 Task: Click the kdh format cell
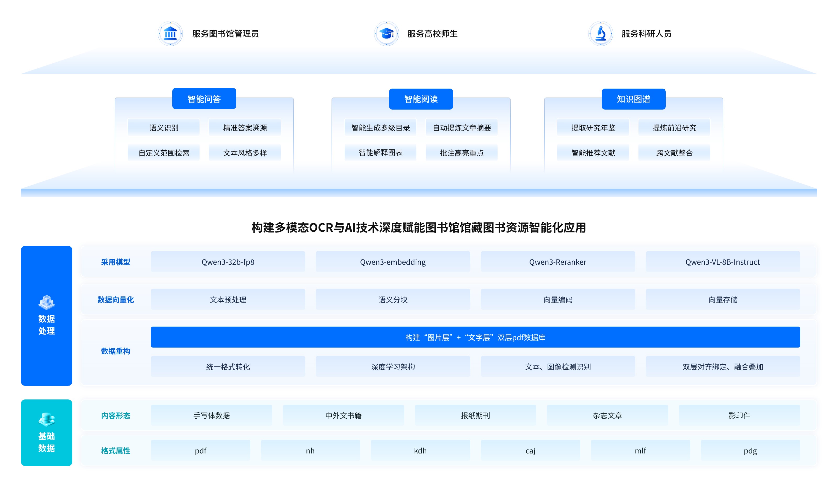[420, 450]
